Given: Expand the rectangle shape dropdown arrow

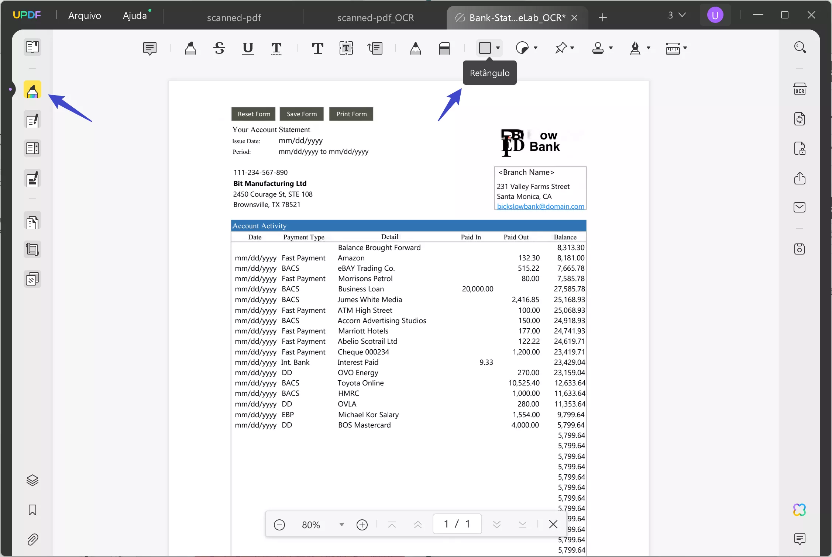Looking at the screenshot, I should (498, 48).
